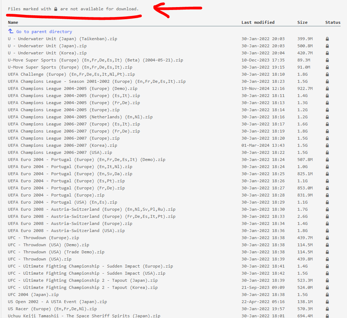347x318 pixels.
Task: Click lock icon for UEFA Champions League Season 2001-2002
Action: [x=327, y=81]
